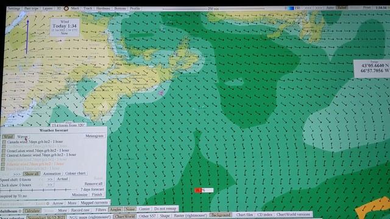Screen dimensions: 390x219
Task: Open ChartWorld versions
Action: pos(293,214)
